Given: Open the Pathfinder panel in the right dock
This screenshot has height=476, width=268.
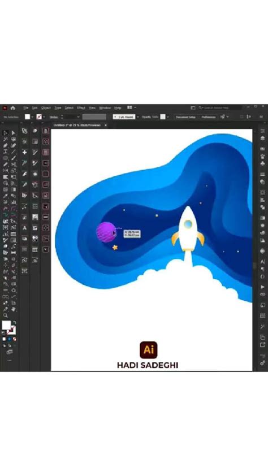Looking at the screenshot, I should (262, 207).
